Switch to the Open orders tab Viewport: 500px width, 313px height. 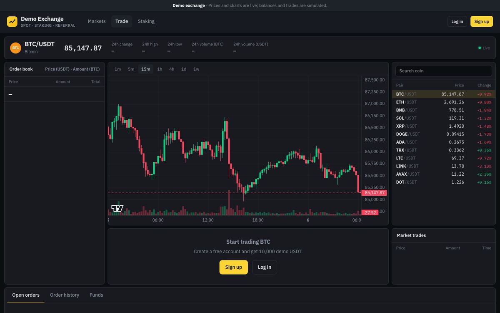26,295
